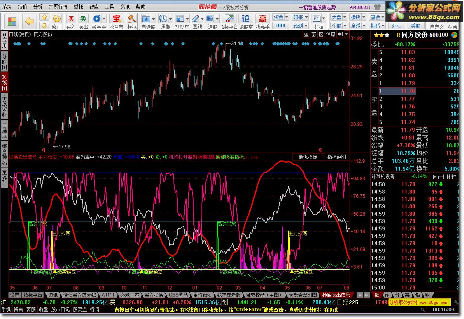464x319 pixels.
Task: Open the 系统 menu
Action: pos(7,7)
